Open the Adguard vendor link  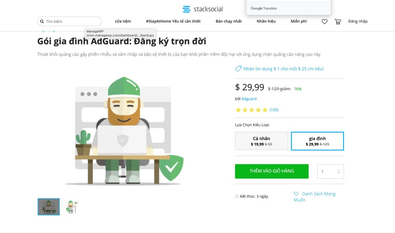coord(249,99)
